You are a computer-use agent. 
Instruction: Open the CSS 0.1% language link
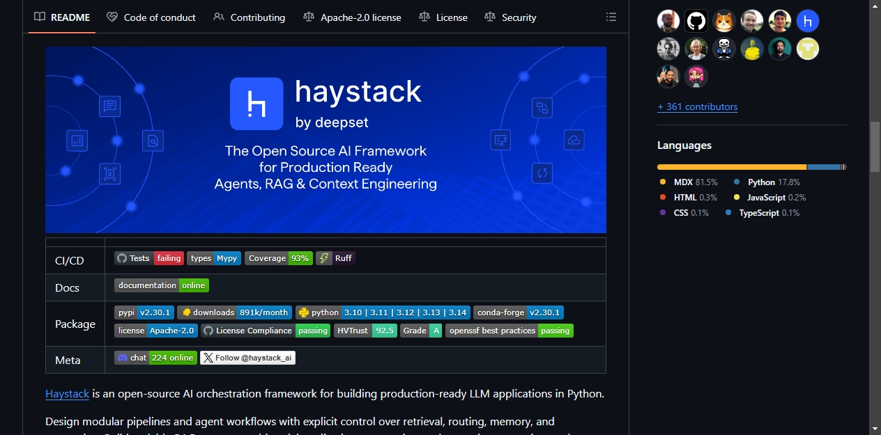[684, 212]
